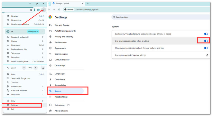Click the On startup power icon

coord(50,65)
